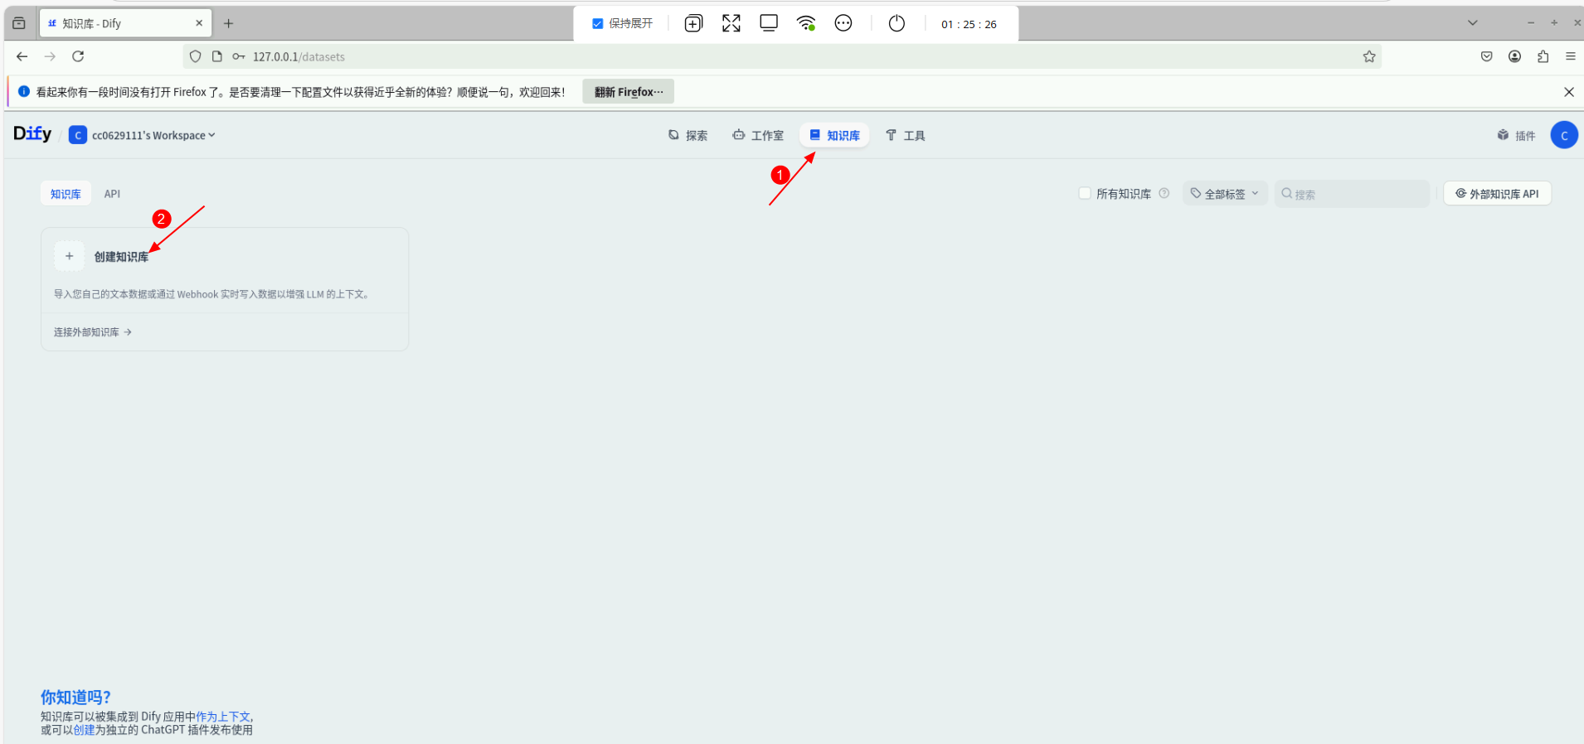Click the fullscreen expand icon in remote toolbar
The width and height of the screenshot is (1584, 744).
pyautogui.click(x=731, y=23)
